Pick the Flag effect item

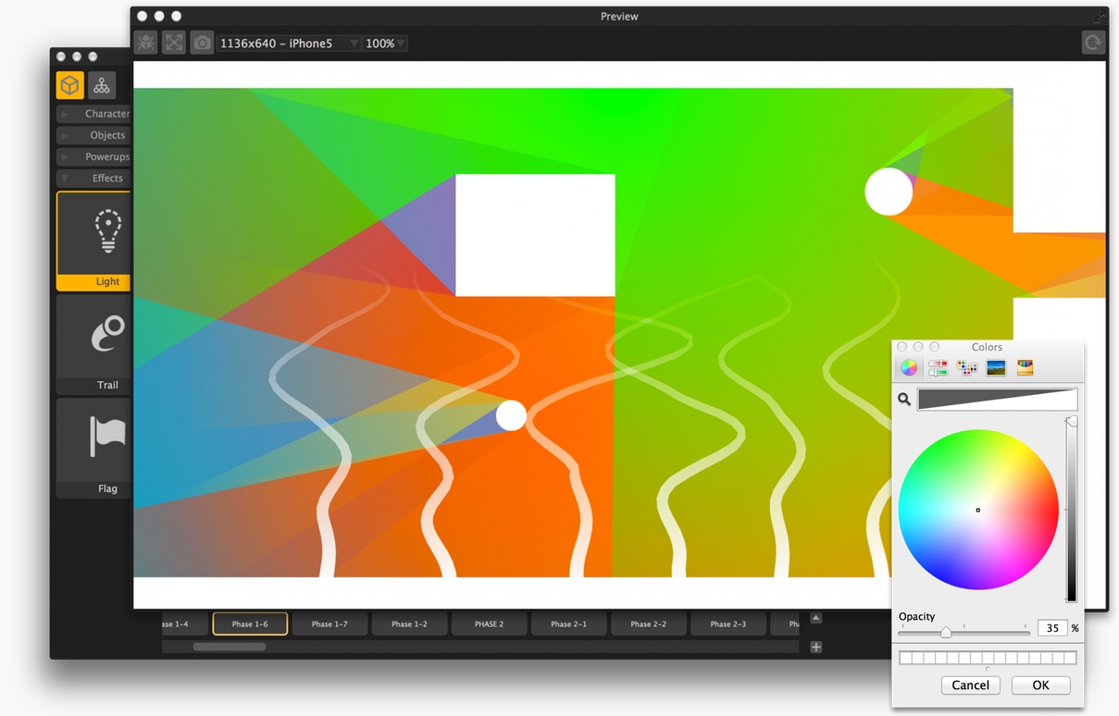94,448
